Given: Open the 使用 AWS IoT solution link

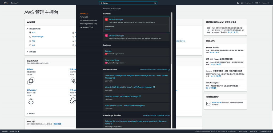Looking at the screenshot, I should (31, 90).
